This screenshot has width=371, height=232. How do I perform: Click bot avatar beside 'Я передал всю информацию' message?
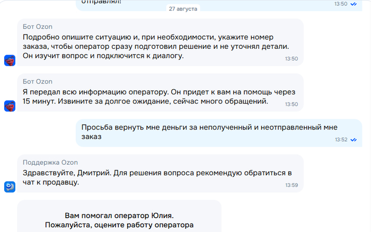pos(10,106)
